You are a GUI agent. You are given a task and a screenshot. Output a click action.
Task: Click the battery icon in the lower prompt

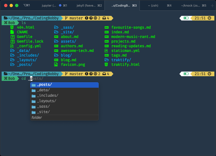pos(186,74)
